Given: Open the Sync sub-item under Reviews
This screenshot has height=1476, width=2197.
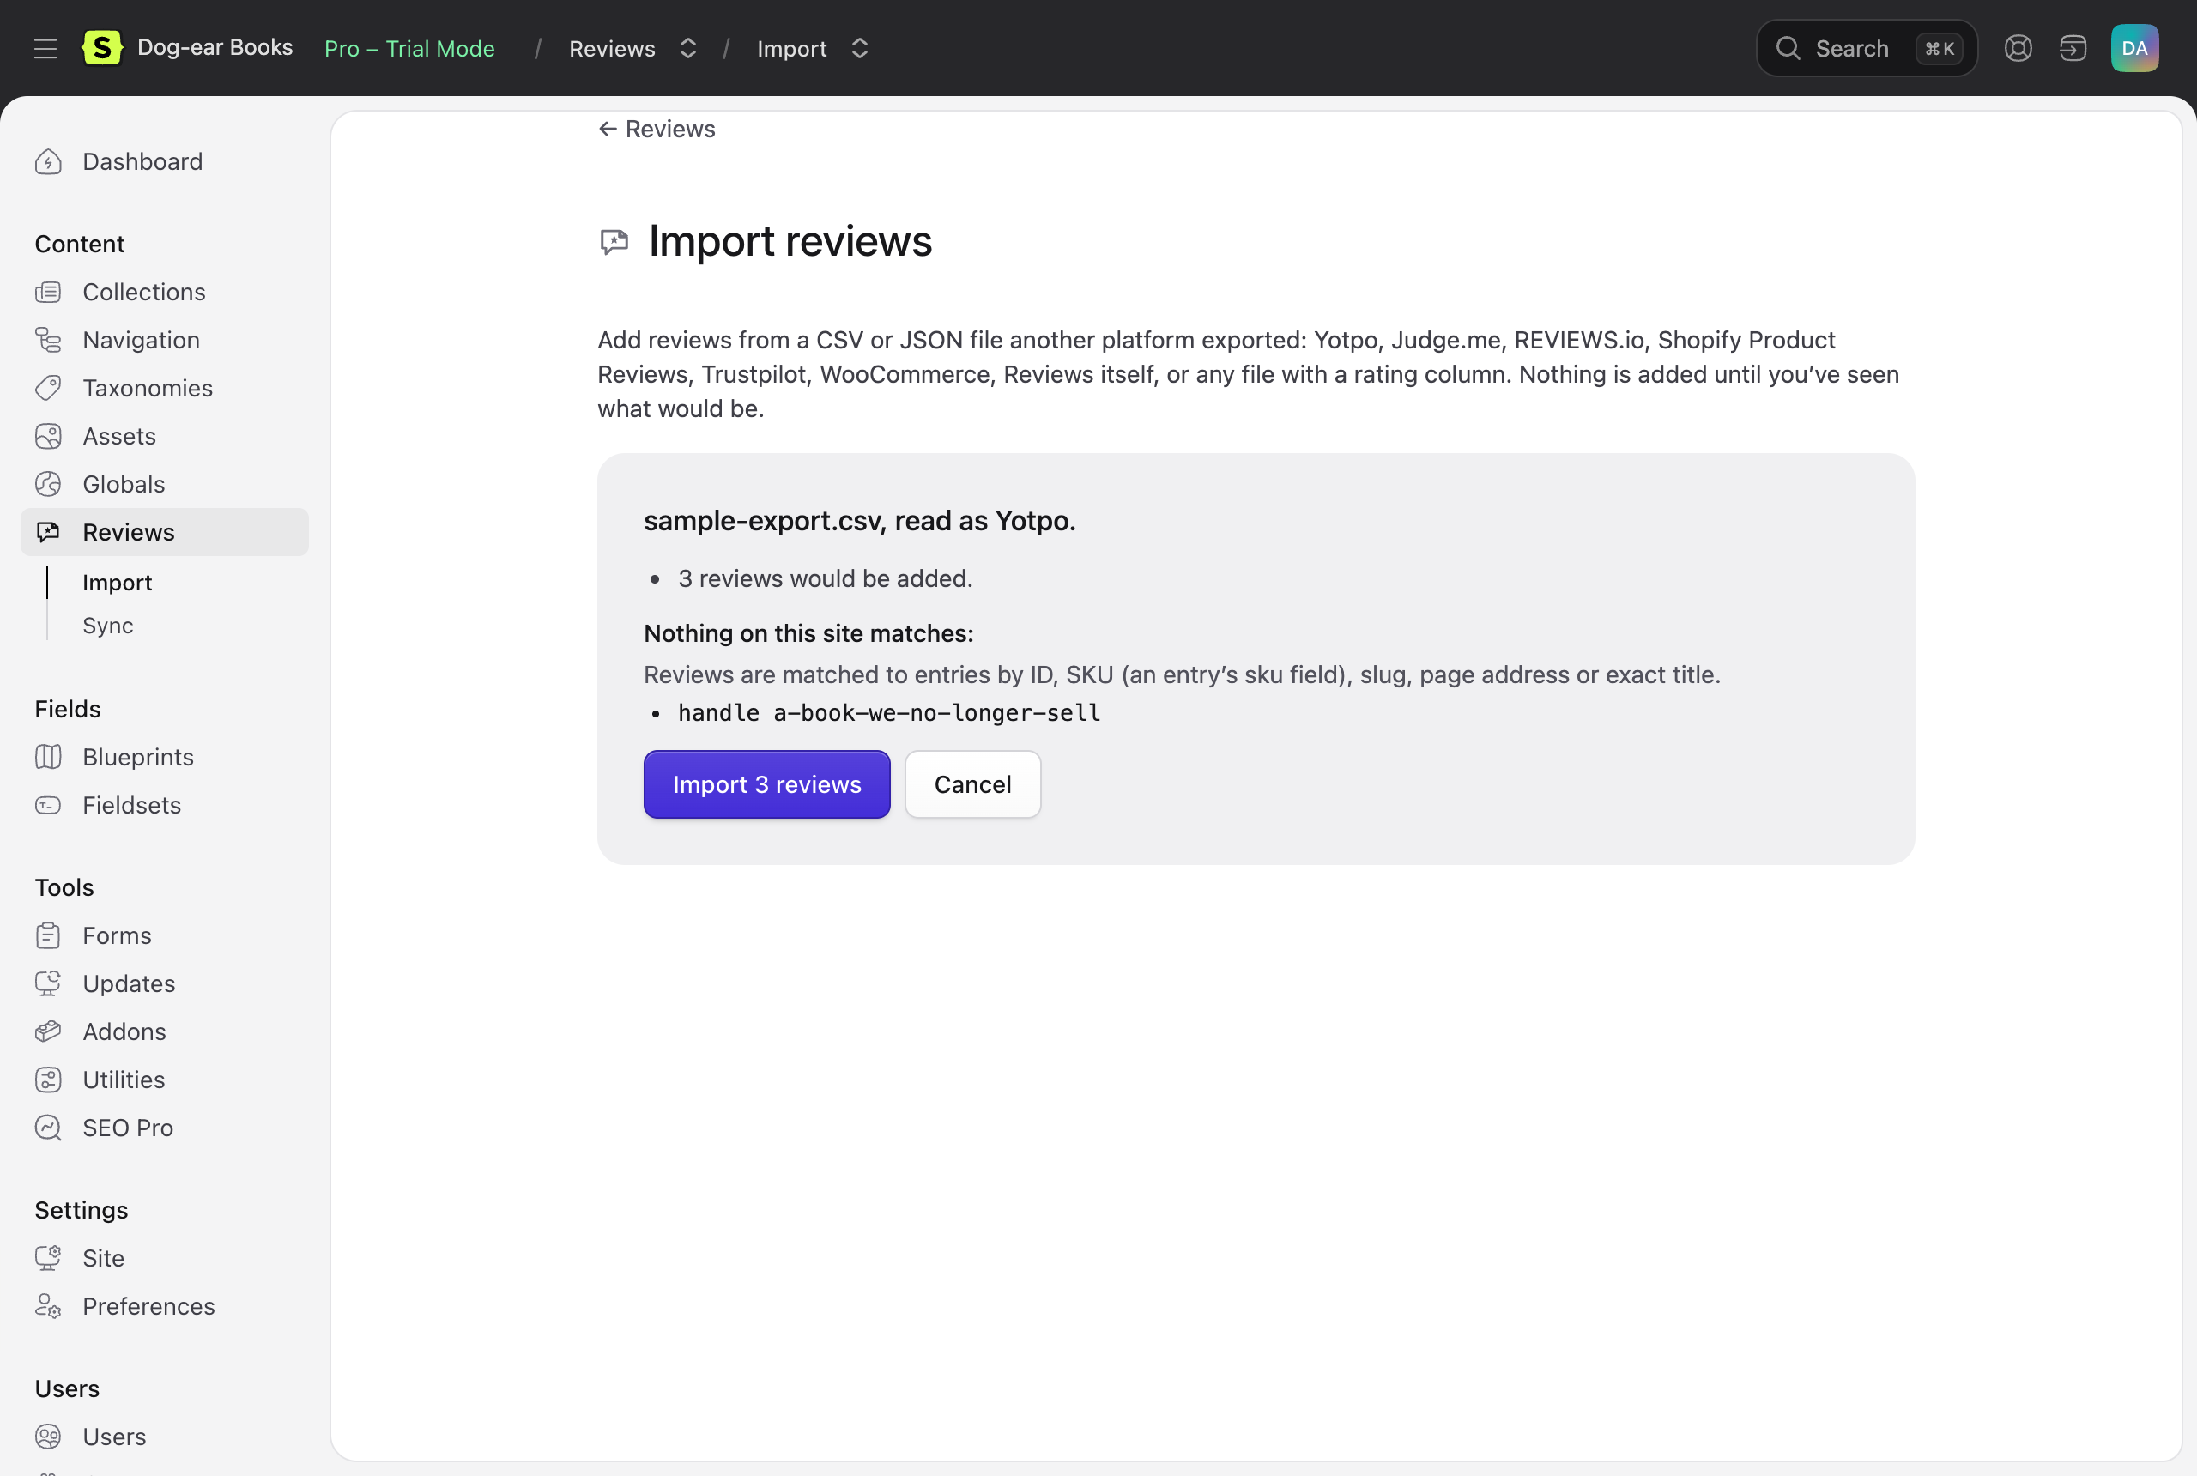Looking at the screenshot, I should [x=107, y=625].
